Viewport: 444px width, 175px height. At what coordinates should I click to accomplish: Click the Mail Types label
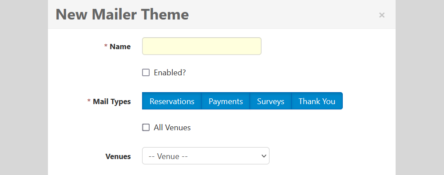112,101
